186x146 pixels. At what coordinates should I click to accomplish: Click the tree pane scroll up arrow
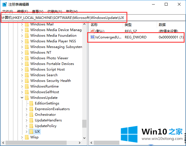click(x=84, y=24)
